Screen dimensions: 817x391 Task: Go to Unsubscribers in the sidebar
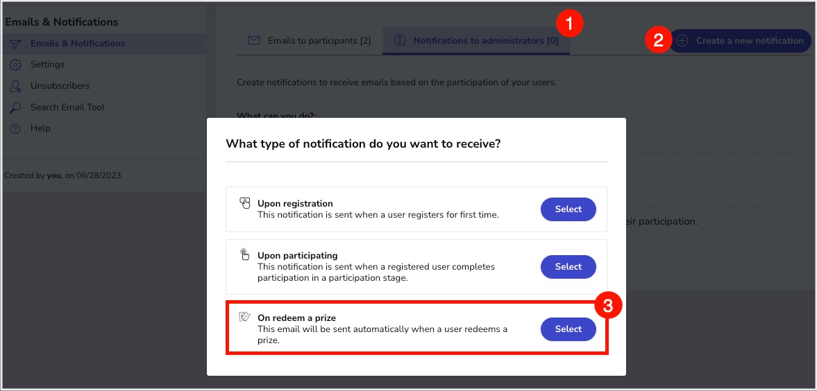pos(60,86)
